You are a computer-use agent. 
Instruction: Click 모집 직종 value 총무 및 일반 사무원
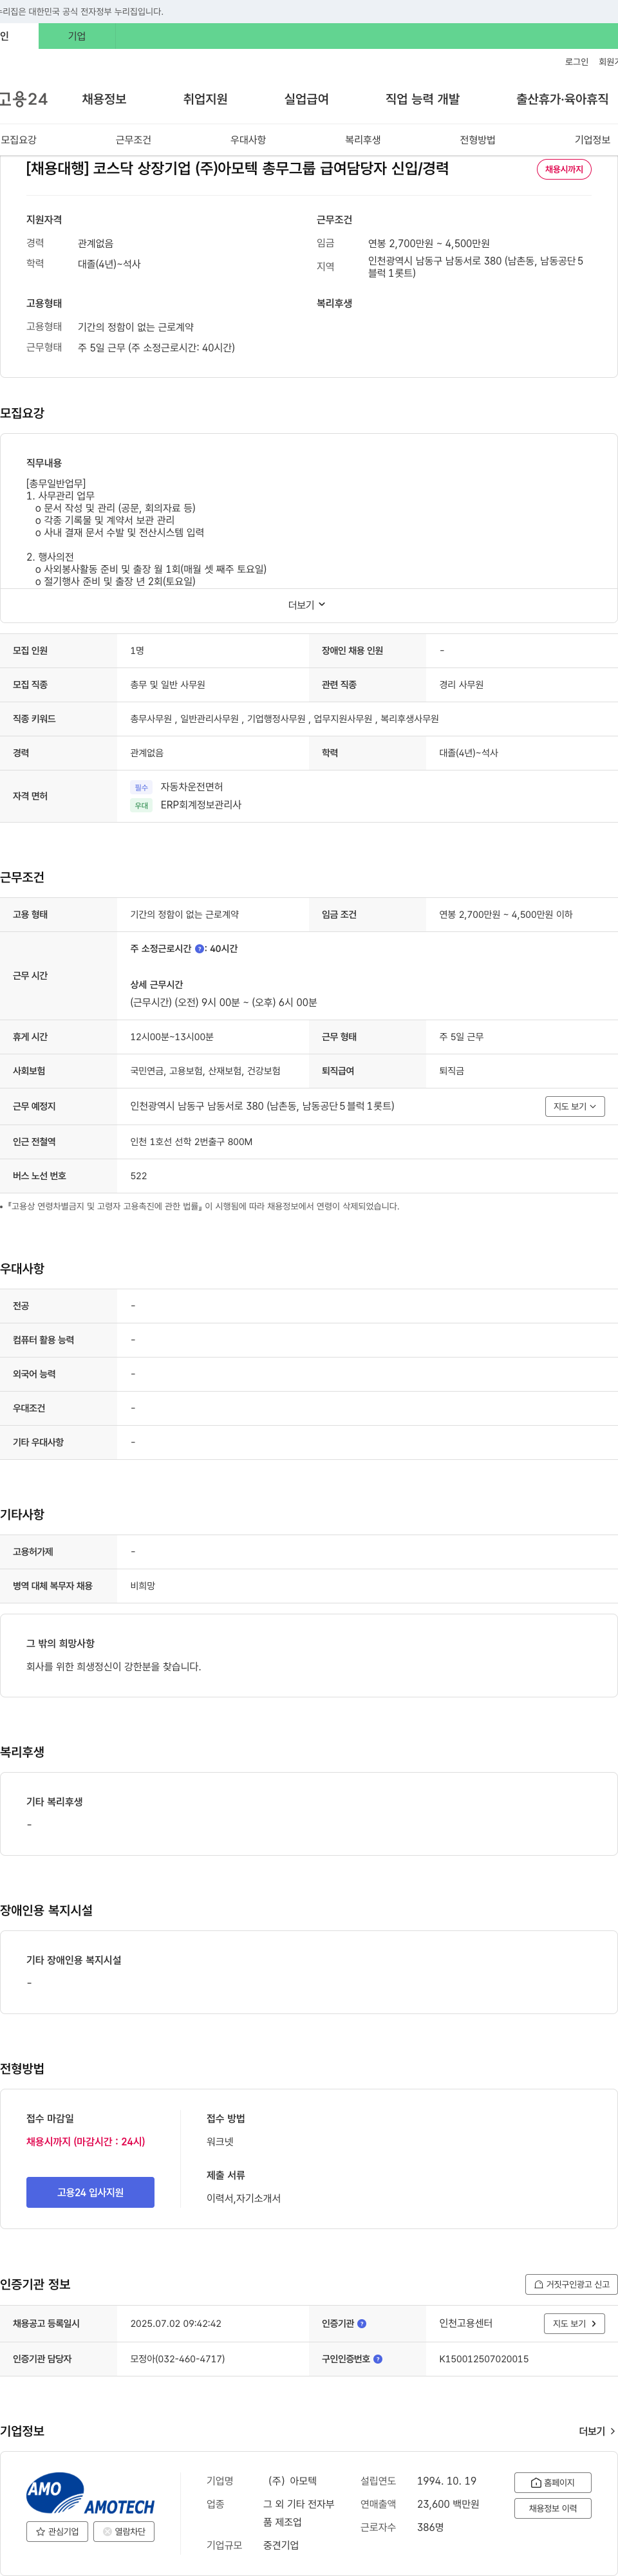point(168,685)
